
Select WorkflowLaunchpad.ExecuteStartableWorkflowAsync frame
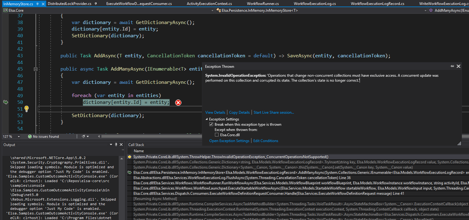click(x=301, y=188)
